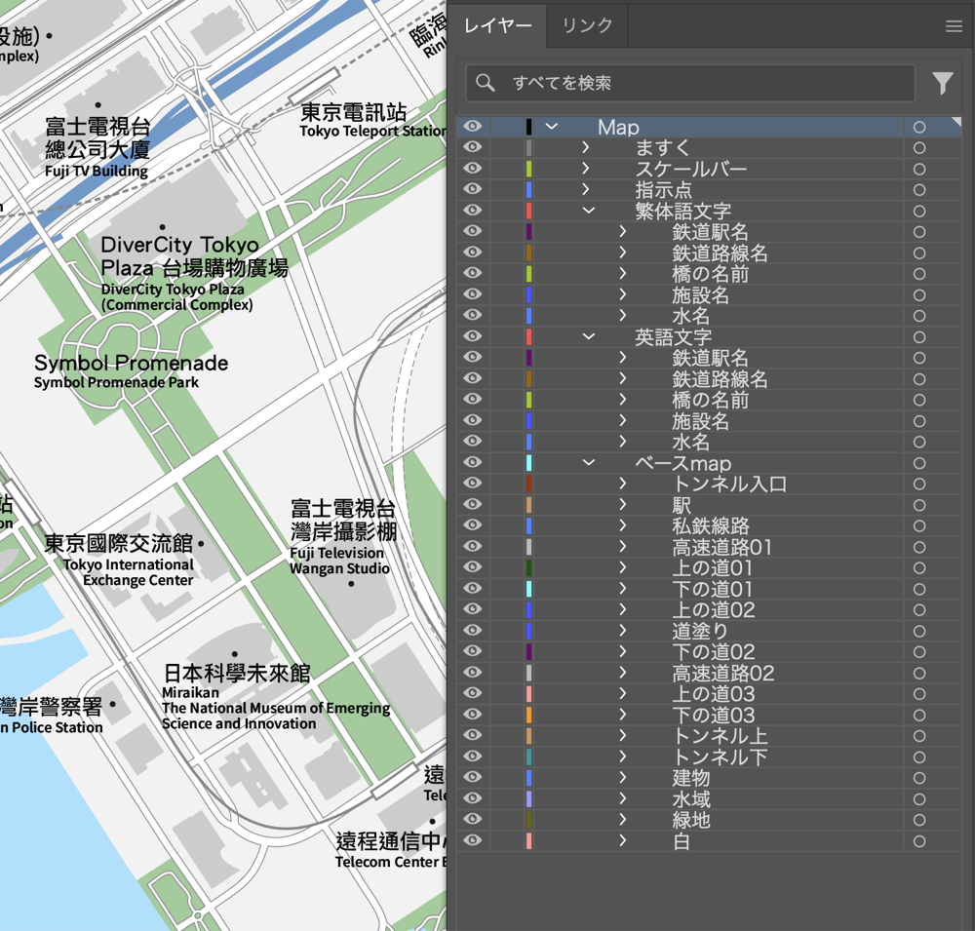This screenshot has width=975, height=931.
Task: Click the color swatch of 英語文字 layer
Action: [x=528, y=337]
